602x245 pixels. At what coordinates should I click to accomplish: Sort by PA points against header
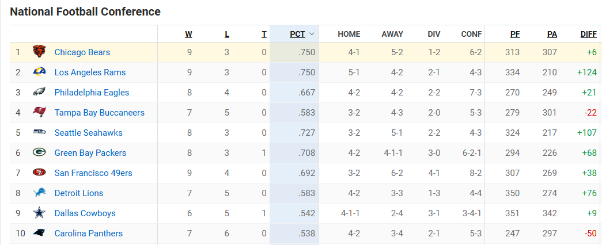552,34
